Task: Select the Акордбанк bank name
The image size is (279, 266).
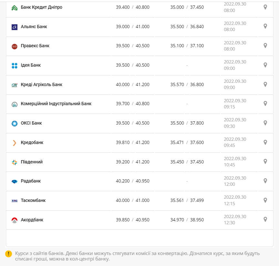Action: coord(32,220)
